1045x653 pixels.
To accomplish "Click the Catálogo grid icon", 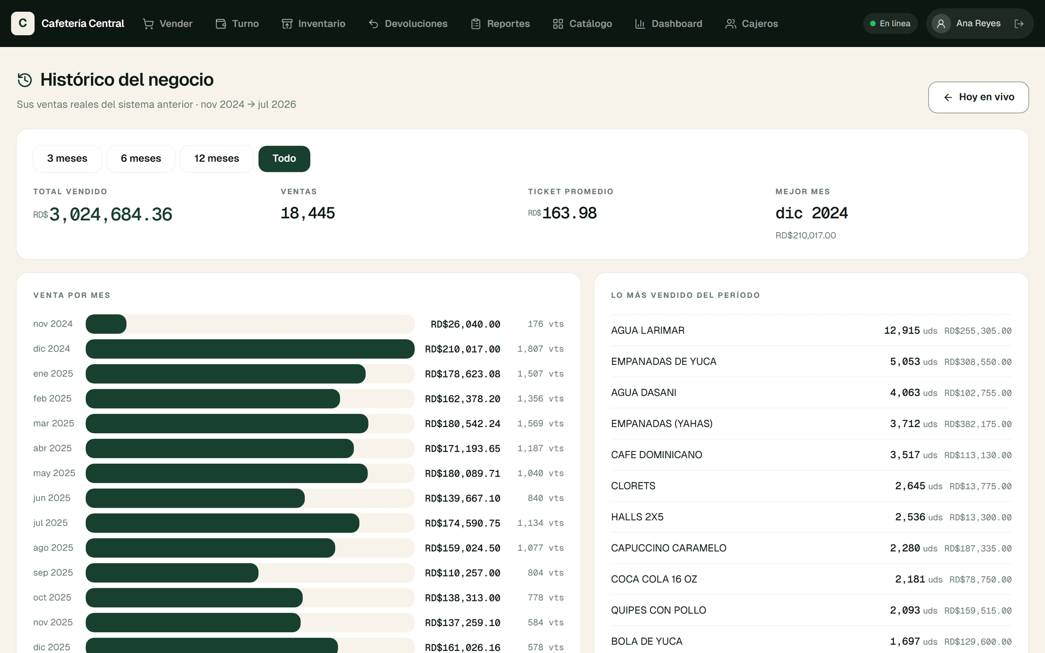I will 558,24.
